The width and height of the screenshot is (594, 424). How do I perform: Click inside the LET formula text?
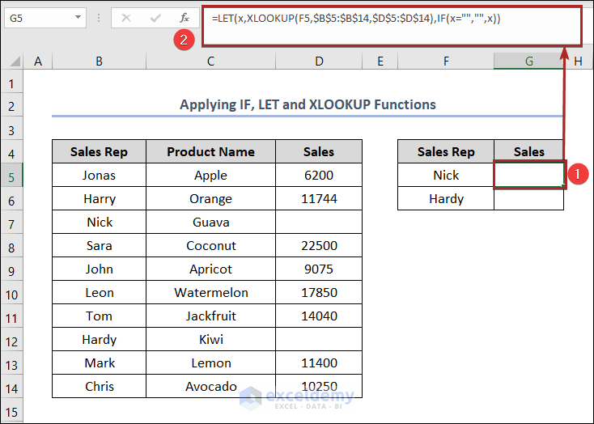pos(355,19)
